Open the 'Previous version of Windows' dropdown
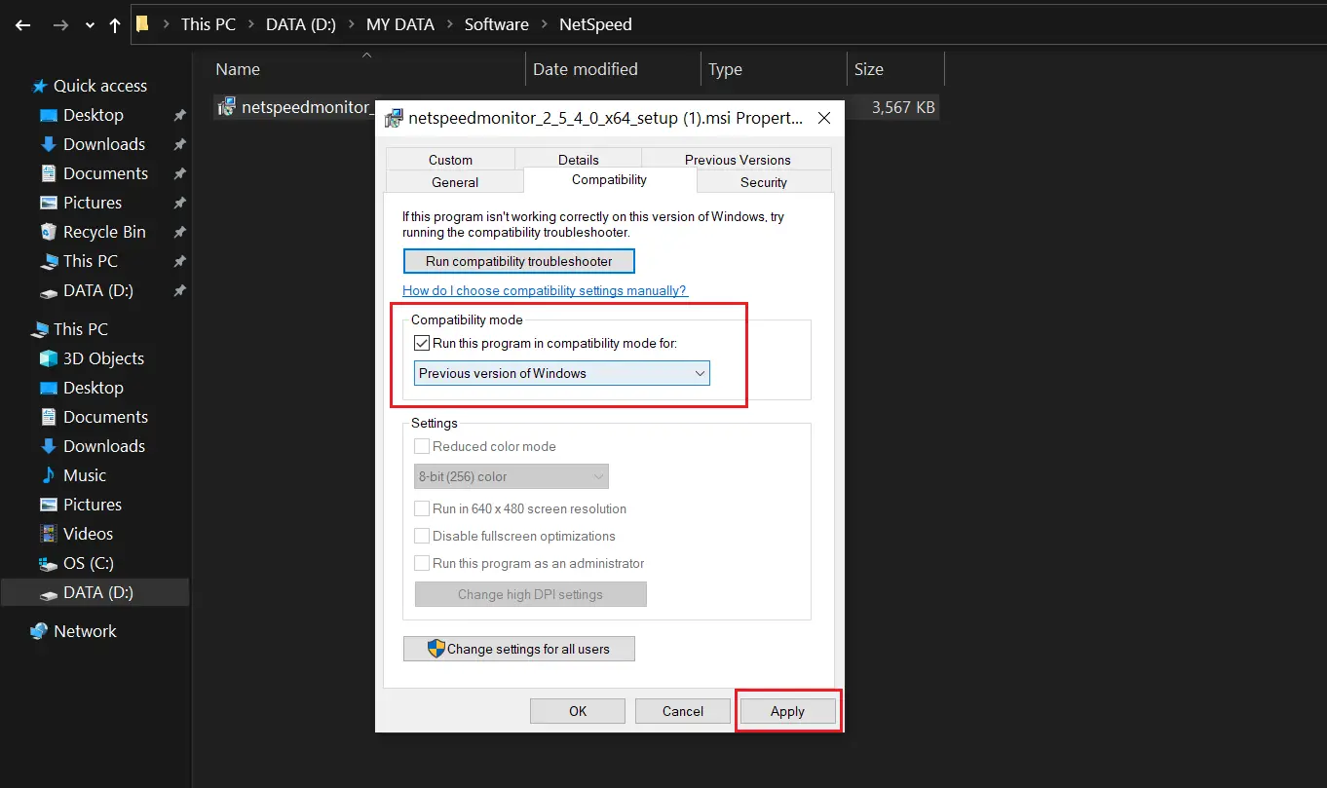 (x=562, y=373)
